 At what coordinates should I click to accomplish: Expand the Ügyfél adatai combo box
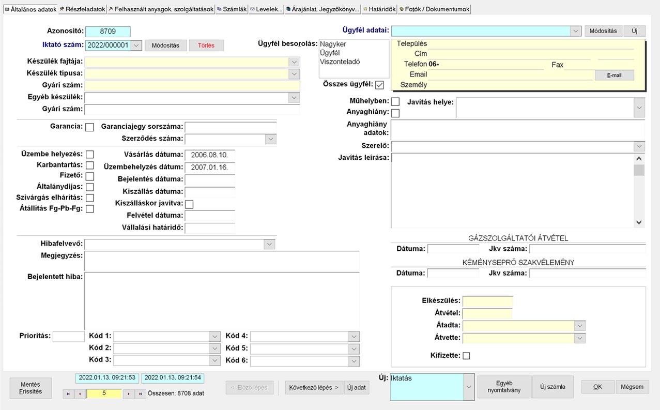(x=576, y=31)
